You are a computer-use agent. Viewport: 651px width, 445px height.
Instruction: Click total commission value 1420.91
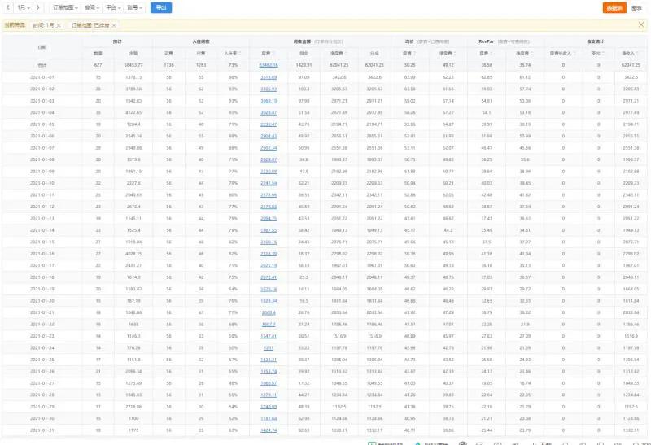point(304,65)
